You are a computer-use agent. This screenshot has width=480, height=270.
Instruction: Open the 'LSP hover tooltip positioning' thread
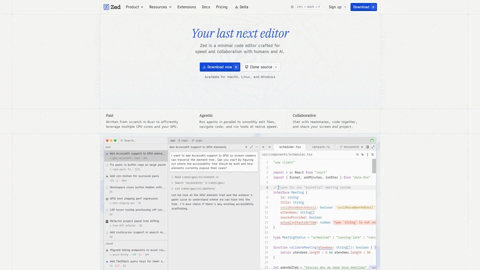(136, 212)
